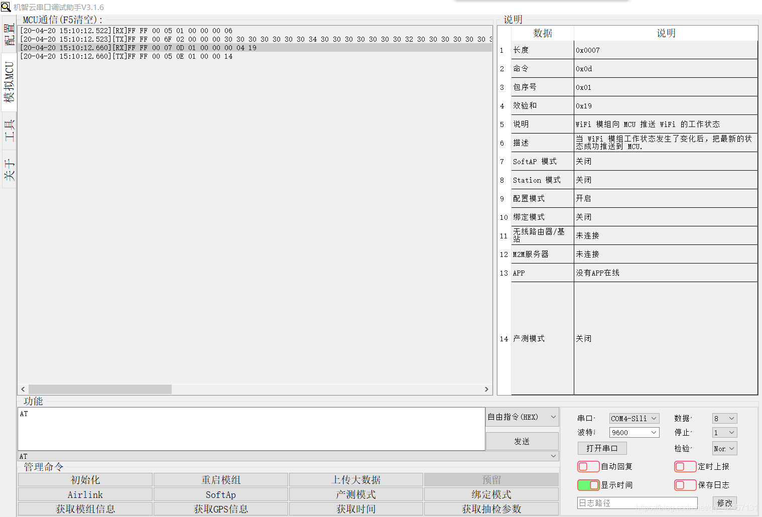Toggle the 保存日志 switch

click(685, 485)
